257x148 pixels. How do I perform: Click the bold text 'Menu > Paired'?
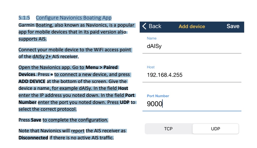click(101, 67)
